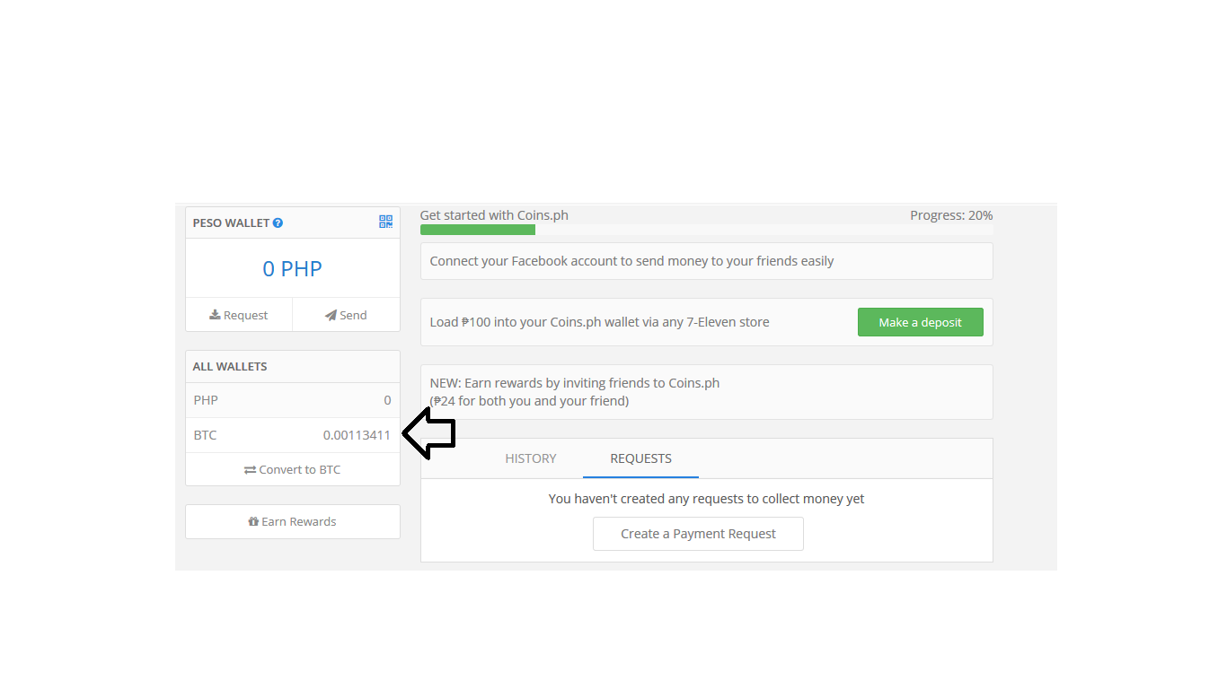Click the Make a deposit button
Image resolution: width=1227 pixels, height=689 pixels.
point(920,322)
